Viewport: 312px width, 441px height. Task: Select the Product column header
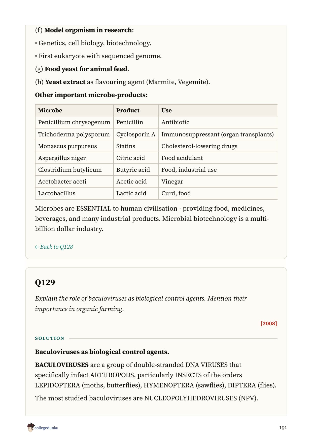pyautogui.click(x=136, y=110)
